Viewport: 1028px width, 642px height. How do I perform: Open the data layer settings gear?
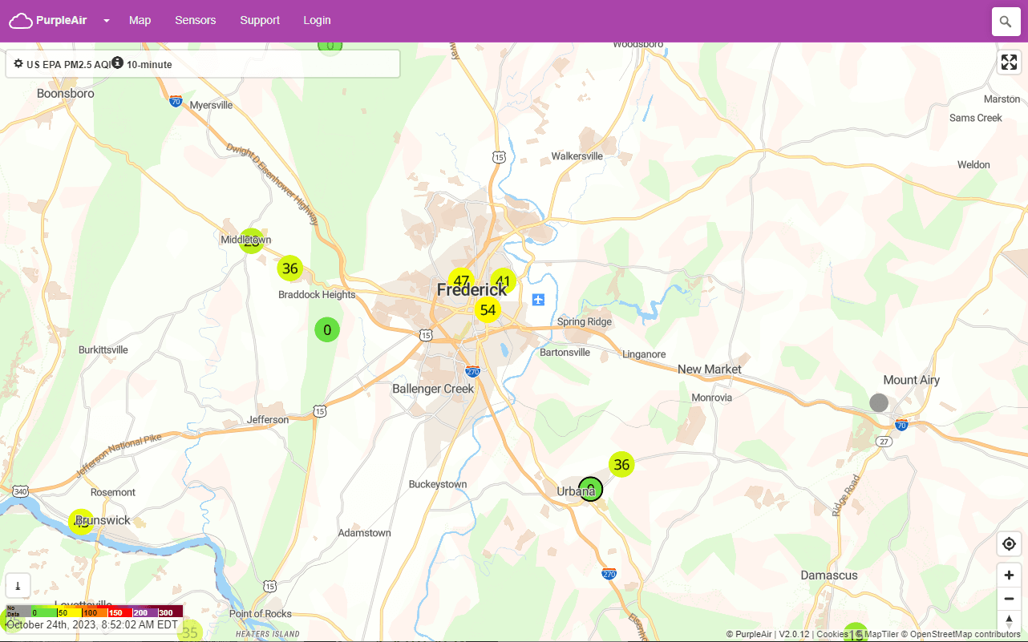click(18, 63)
